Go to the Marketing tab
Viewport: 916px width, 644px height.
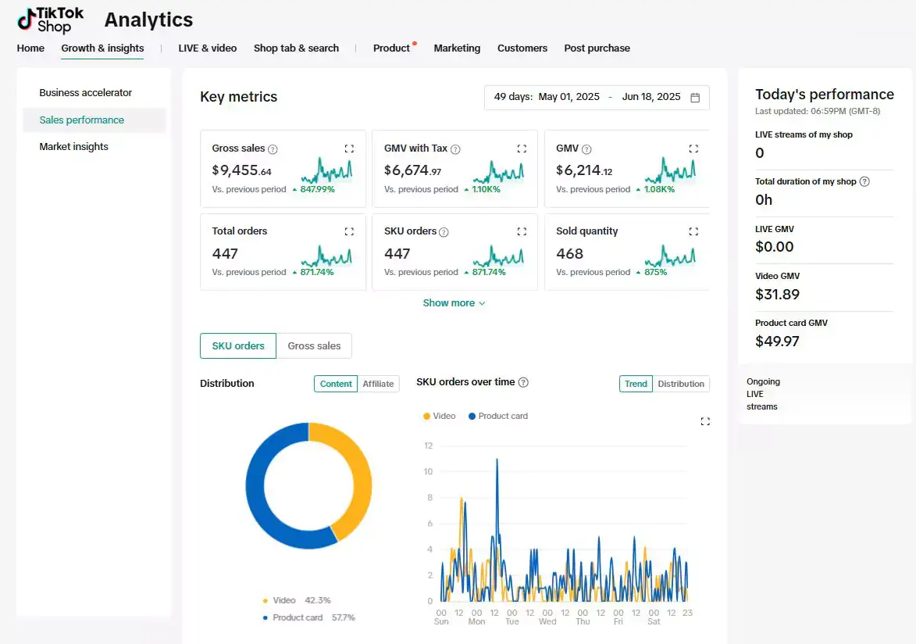click(457, 48)
